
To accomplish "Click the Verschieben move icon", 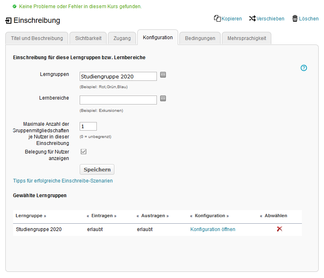I will click(x=252, y=18).
